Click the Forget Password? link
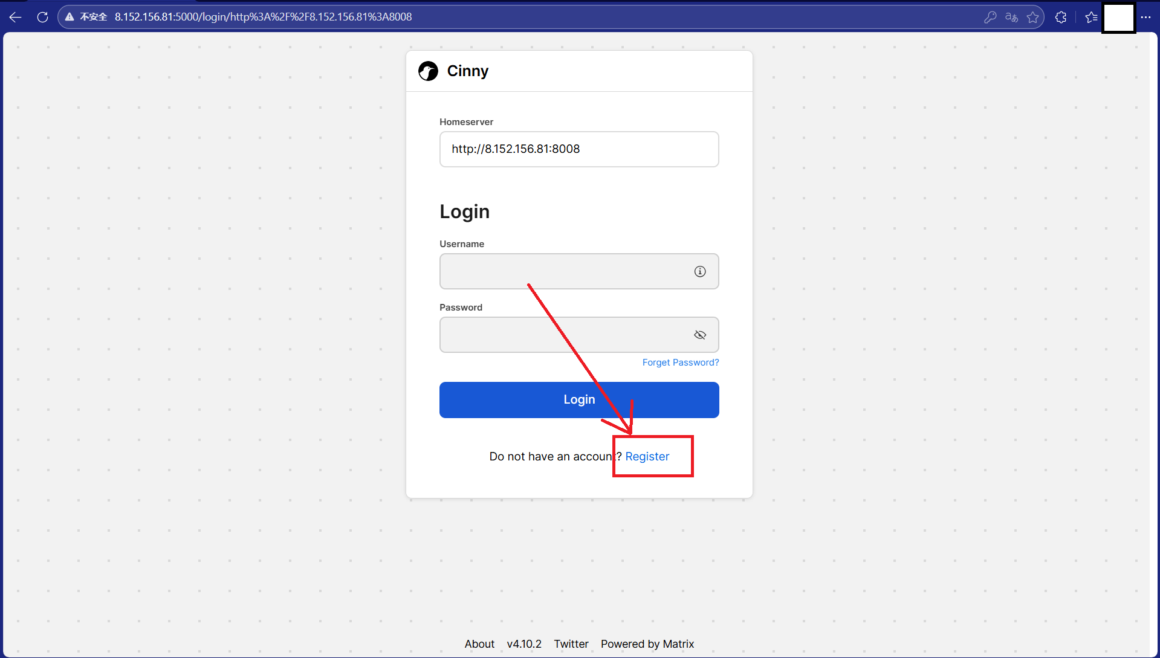 680,363
